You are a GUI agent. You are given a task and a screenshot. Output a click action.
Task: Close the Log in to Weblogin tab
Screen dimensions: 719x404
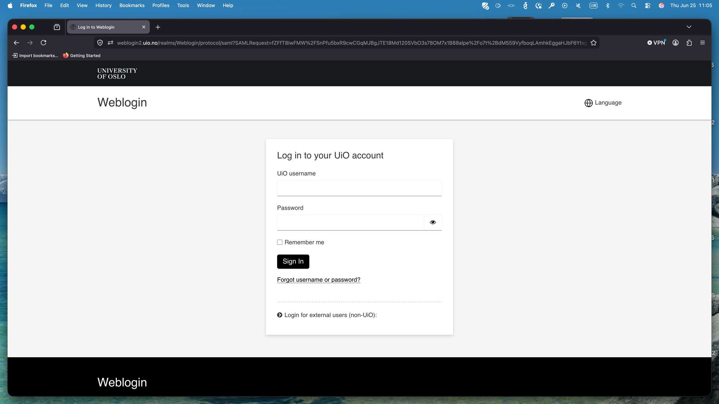point(144,27)
